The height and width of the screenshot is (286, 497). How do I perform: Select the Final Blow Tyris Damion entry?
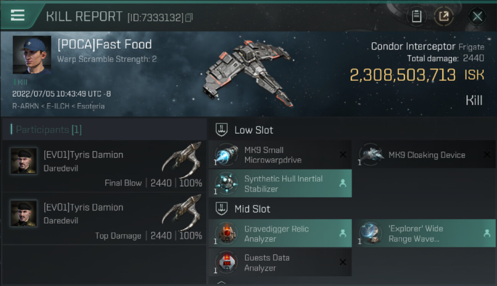point(104,166)
